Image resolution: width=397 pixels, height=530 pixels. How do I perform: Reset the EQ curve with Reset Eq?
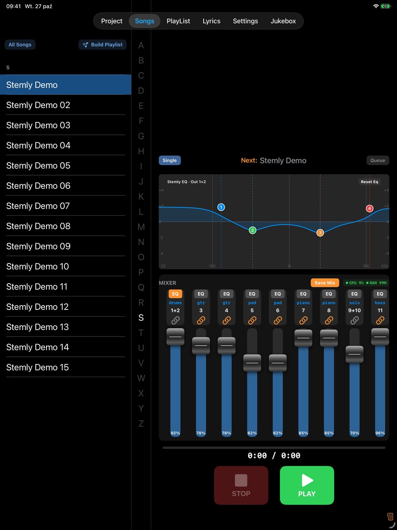pyautogui.click(x=369, y=182)
